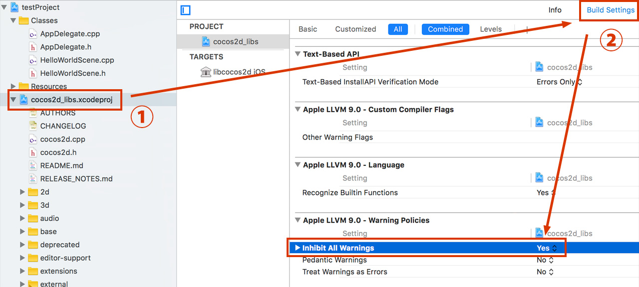
Task: Open the Info tab
Action: [555, 10]
